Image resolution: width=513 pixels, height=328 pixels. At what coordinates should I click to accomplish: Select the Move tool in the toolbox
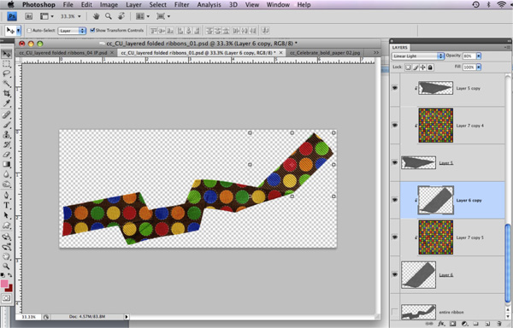[x=7, y=54]
